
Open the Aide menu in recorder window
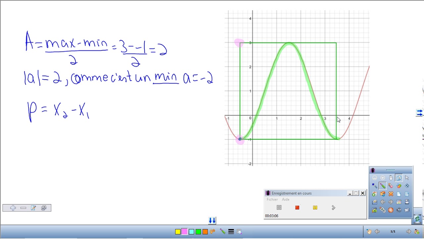[x=286, y=199]
